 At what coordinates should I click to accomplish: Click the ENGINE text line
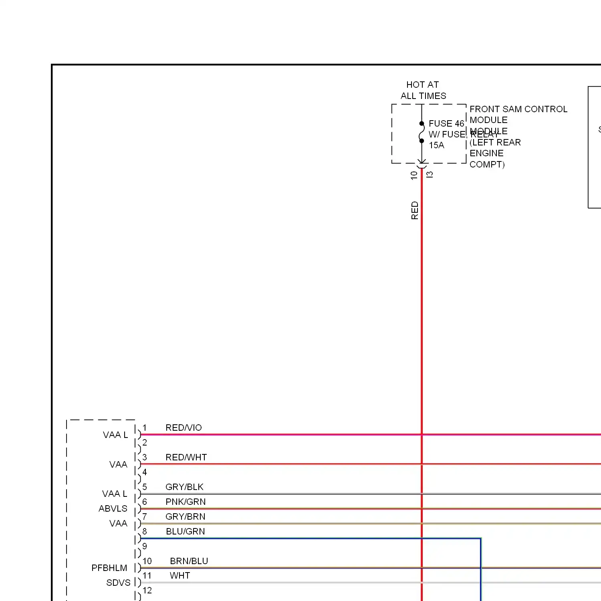(486, 153)
